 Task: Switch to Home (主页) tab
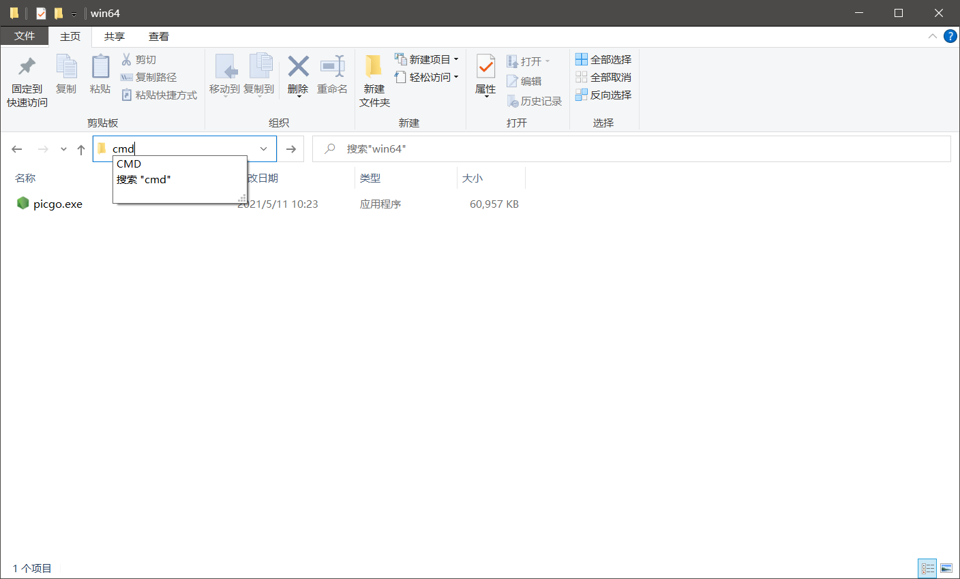70,37
